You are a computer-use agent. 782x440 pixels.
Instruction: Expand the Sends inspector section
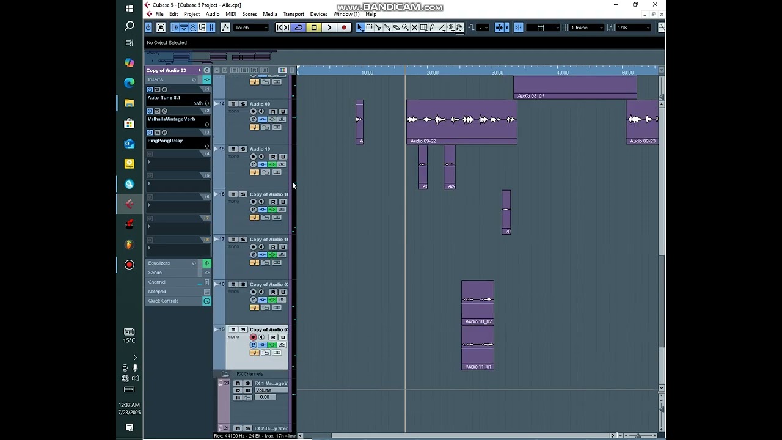(177, 273)
